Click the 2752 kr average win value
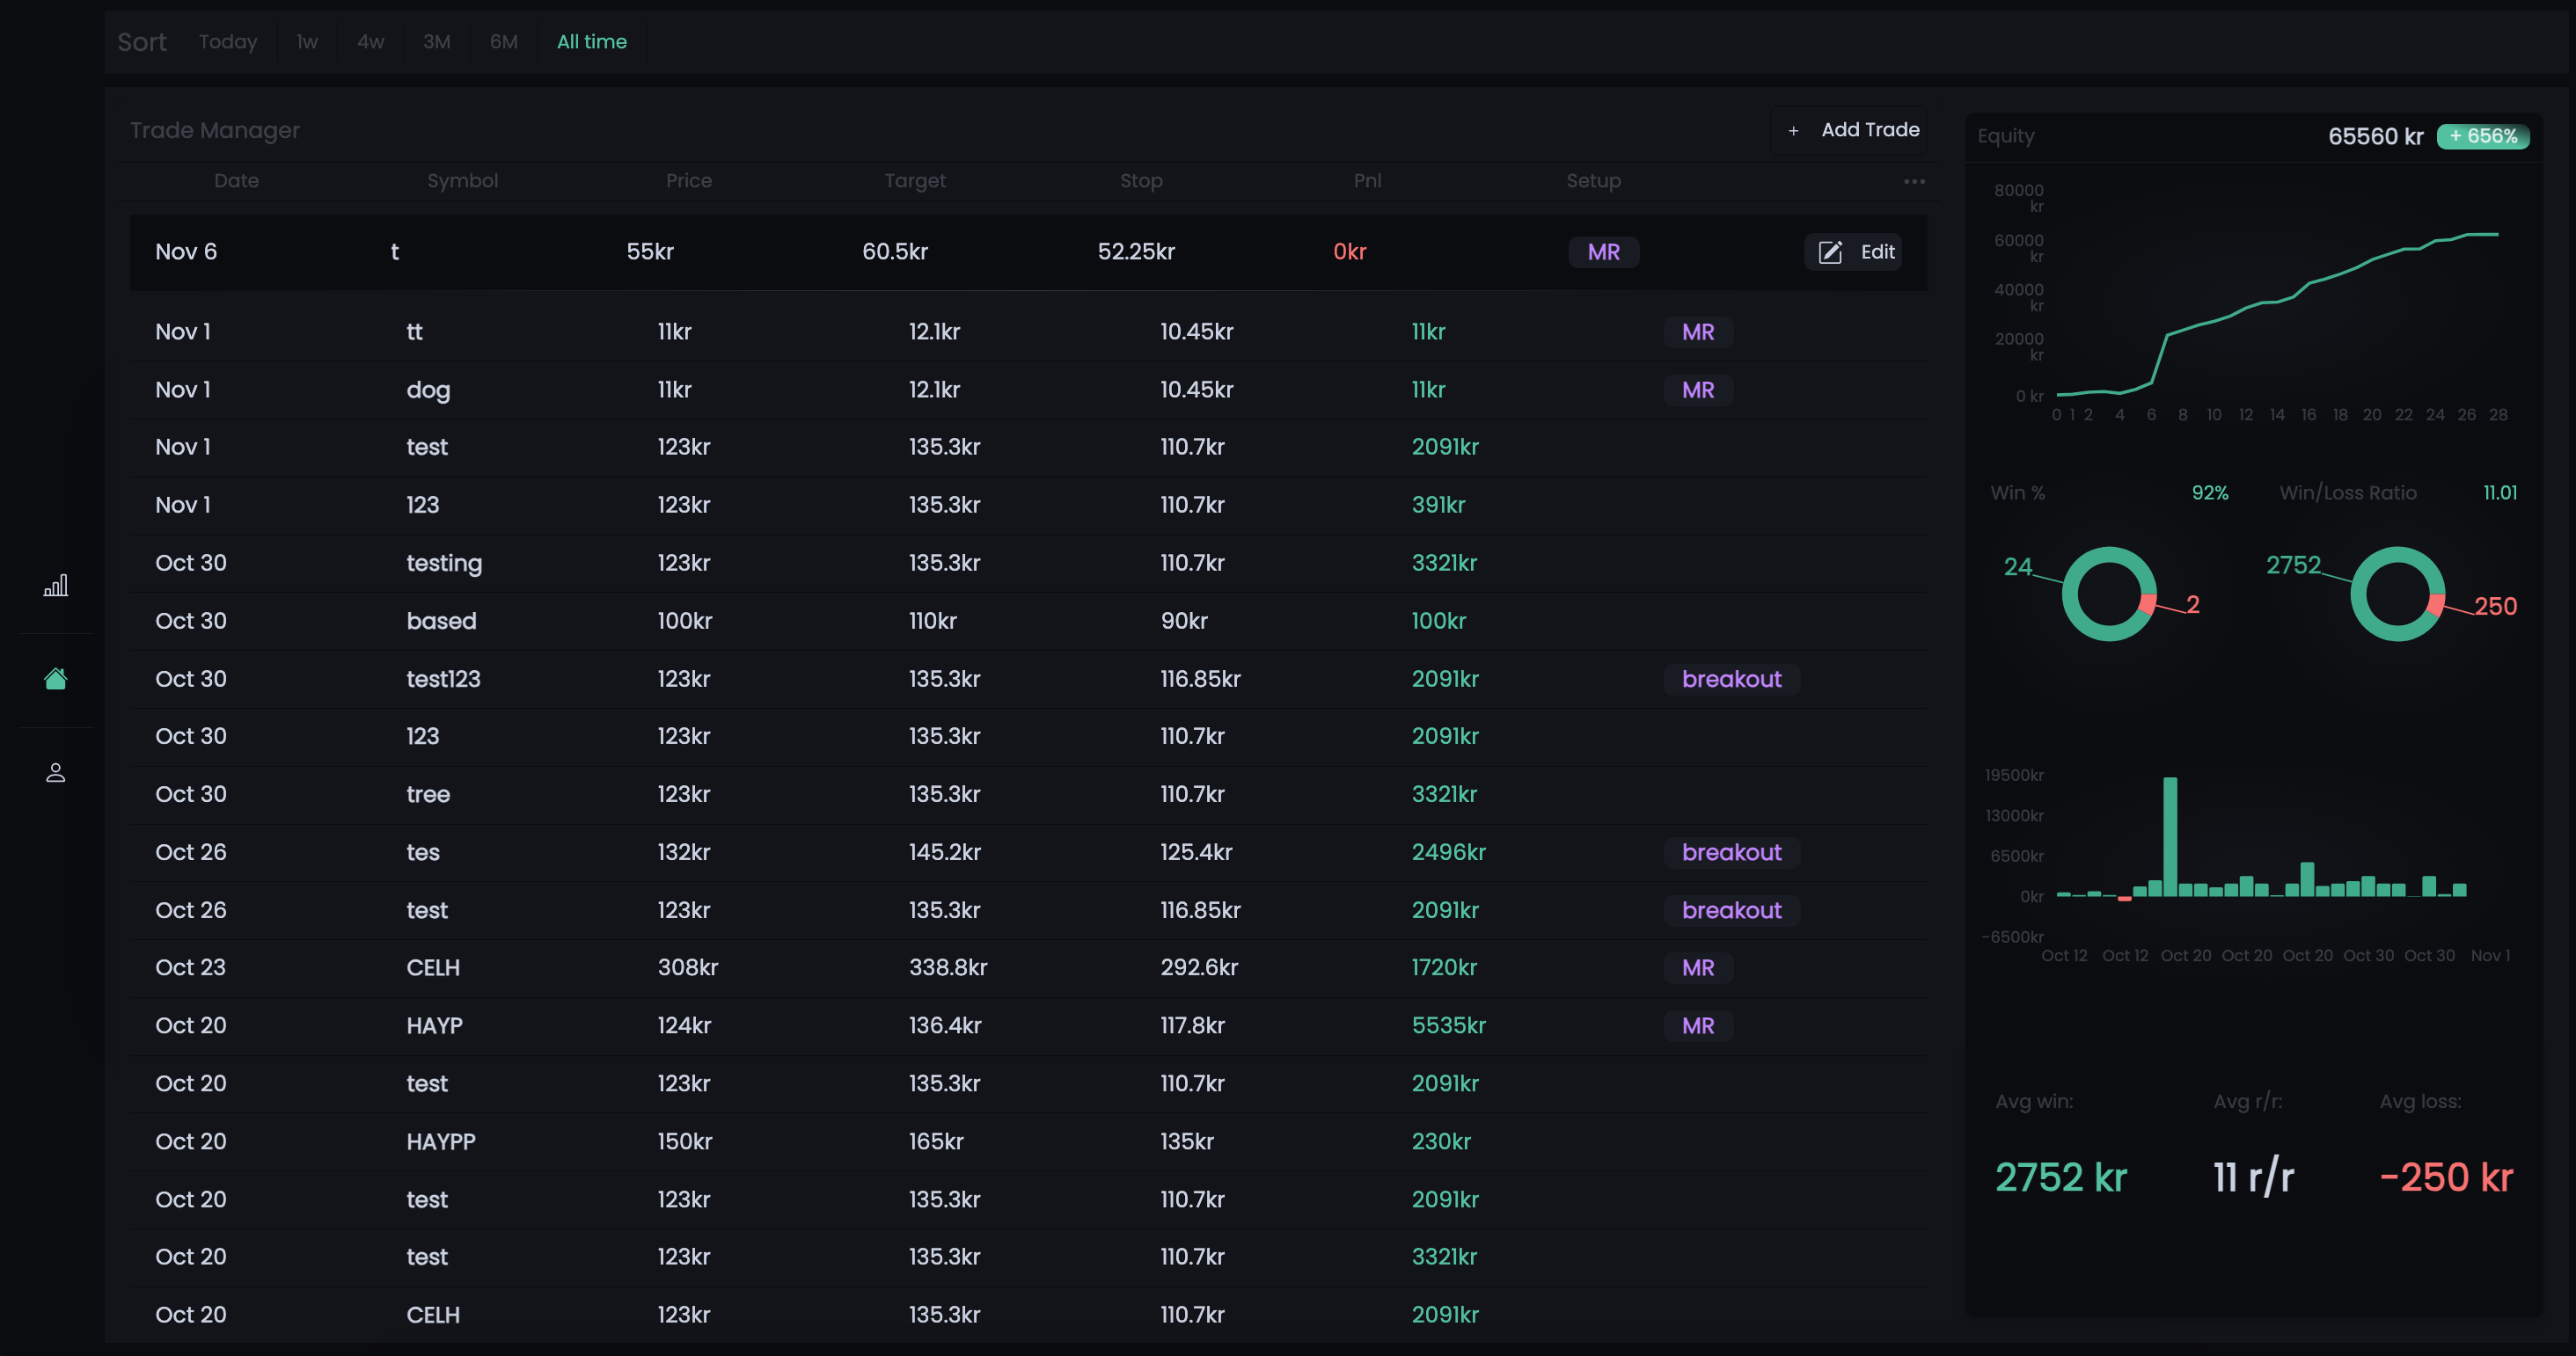Viewport: 2576px width, 1356px height. (x=2060, y=1178)
